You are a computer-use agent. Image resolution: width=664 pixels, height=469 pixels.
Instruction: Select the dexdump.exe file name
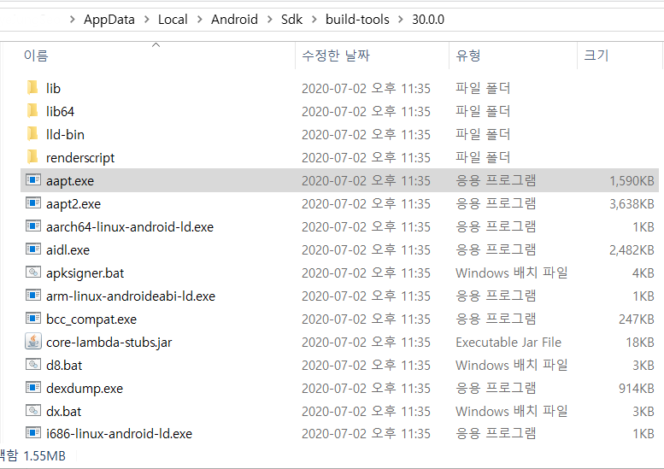[x=85, y=388]
